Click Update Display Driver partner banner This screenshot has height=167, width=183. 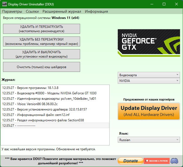pos(149,111)
